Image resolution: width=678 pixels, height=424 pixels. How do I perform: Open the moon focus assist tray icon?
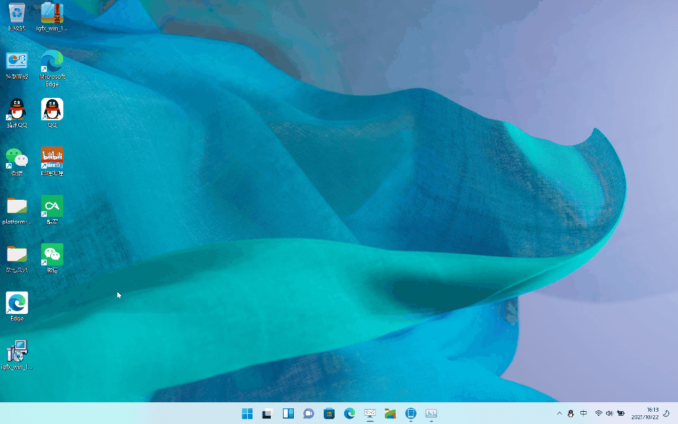[x=666, y=414]
